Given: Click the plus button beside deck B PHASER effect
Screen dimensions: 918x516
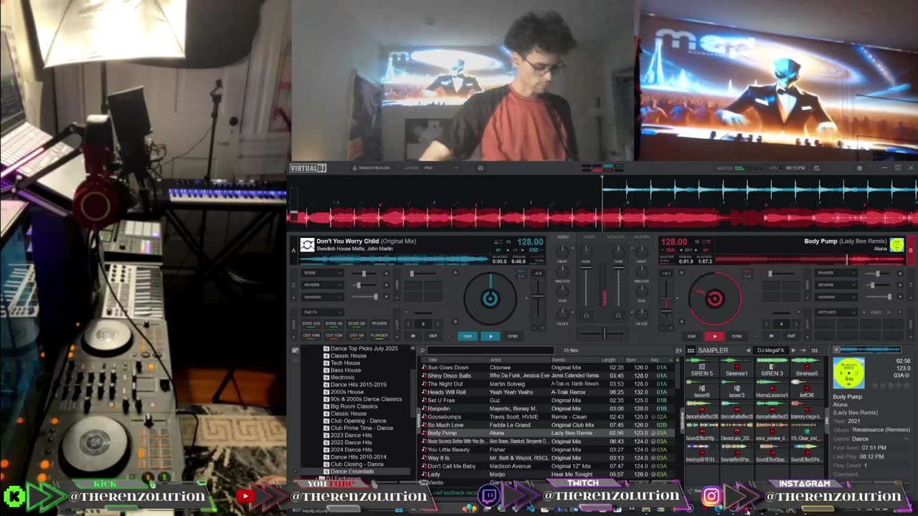Looking at the screenshot, I should (900, 273).
